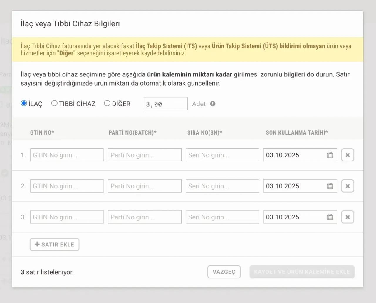Remove the third row via X button
This screenshot has height=303, width=376.
pyautogui.click(x=348, y=217)
